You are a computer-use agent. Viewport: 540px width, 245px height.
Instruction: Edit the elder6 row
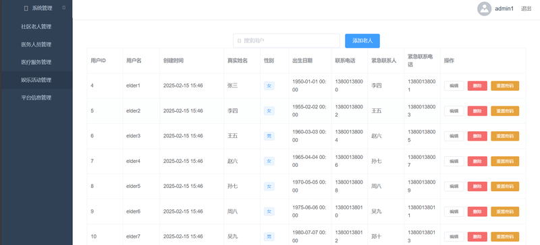[x=454, y=211]
